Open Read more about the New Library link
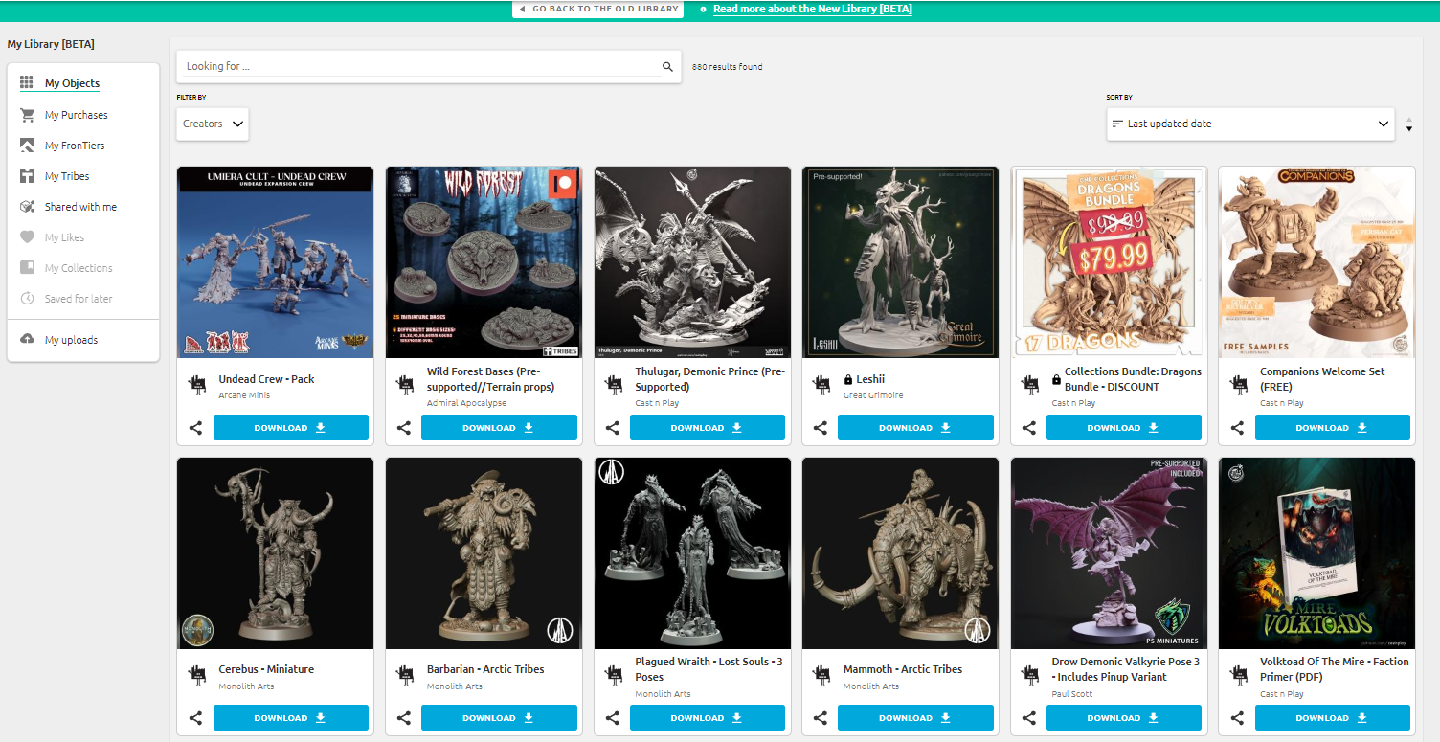Image resolution: width=1440 pixels, height=742 pixels. coord(812,9)
